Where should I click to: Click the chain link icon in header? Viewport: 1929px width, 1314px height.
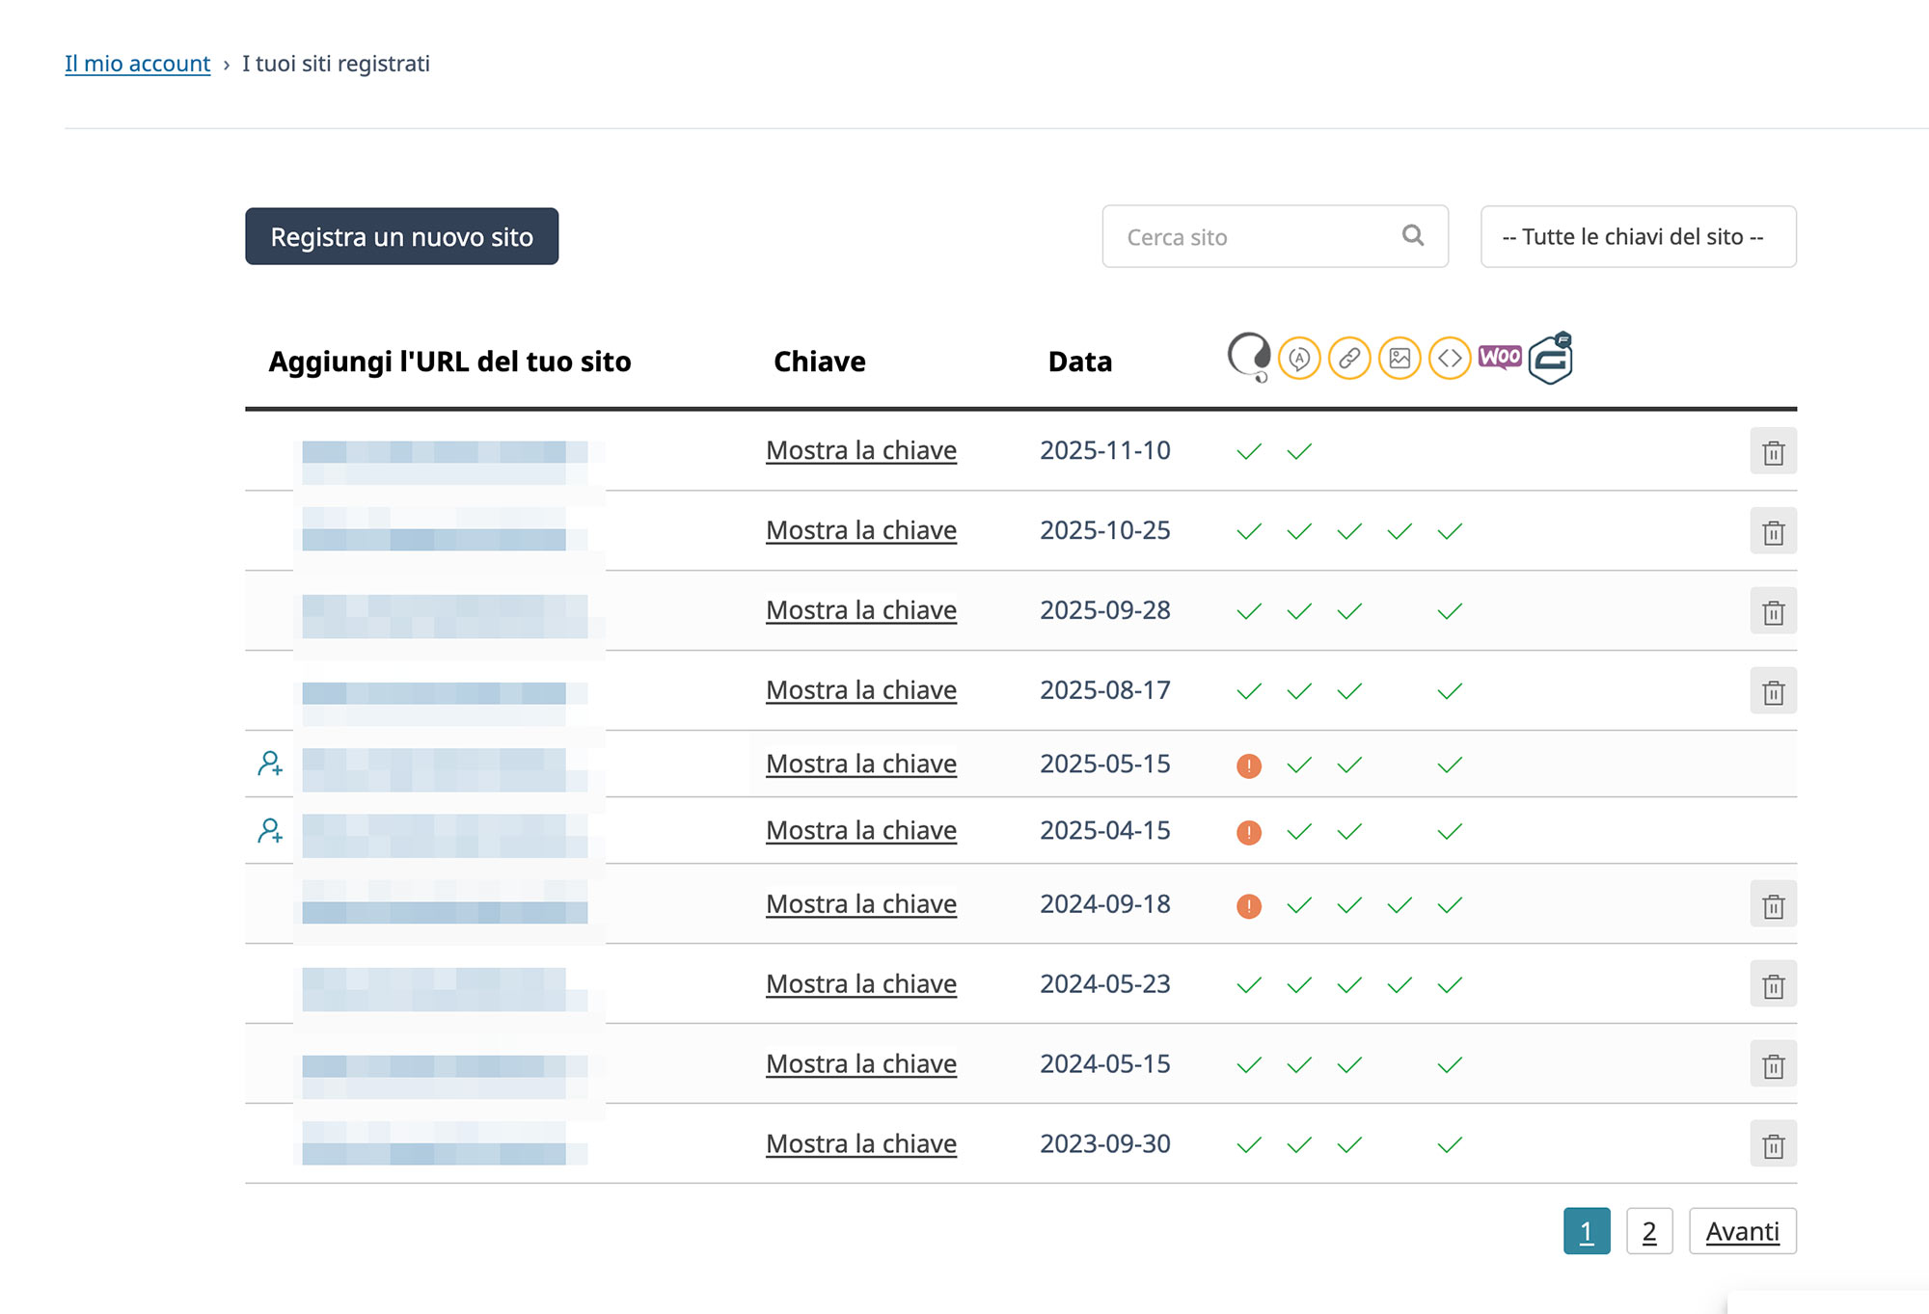tap(1349, 359)
